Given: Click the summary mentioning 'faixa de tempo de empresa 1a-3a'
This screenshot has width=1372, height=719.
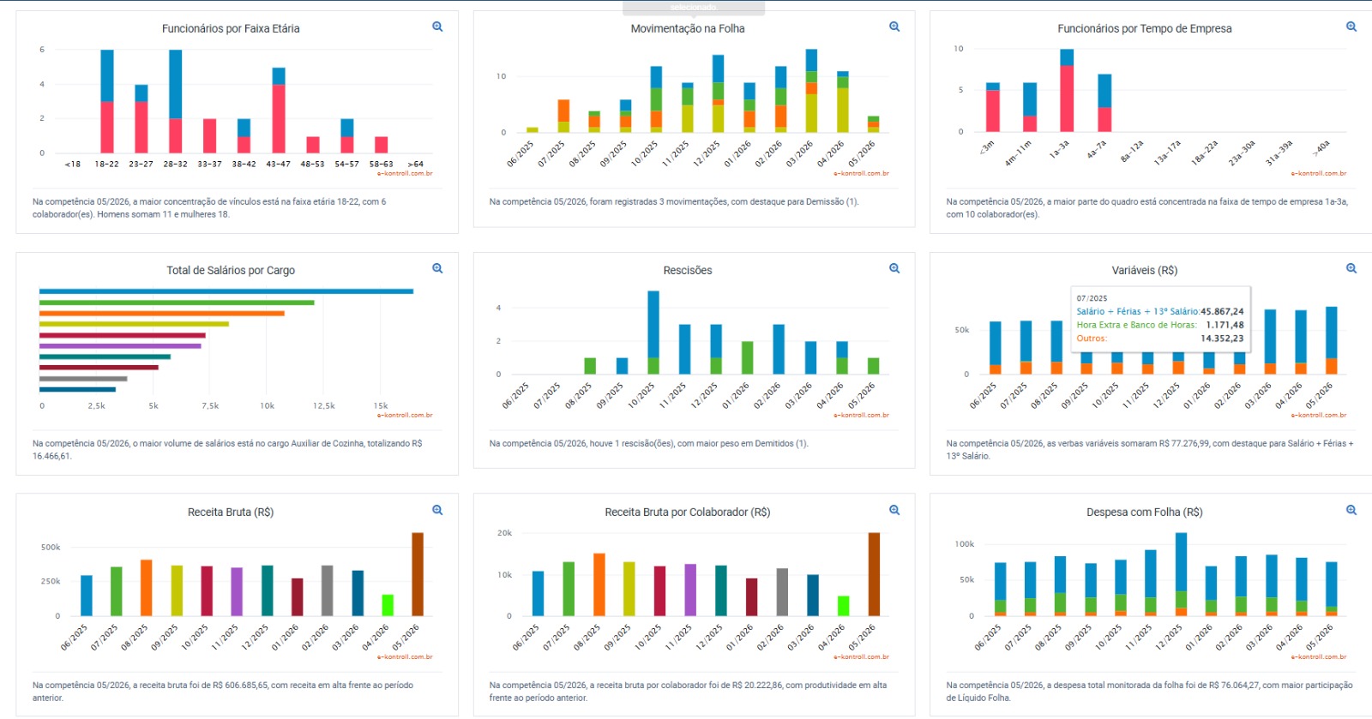Looking at the screenshot, I should tap(1147, 208).
